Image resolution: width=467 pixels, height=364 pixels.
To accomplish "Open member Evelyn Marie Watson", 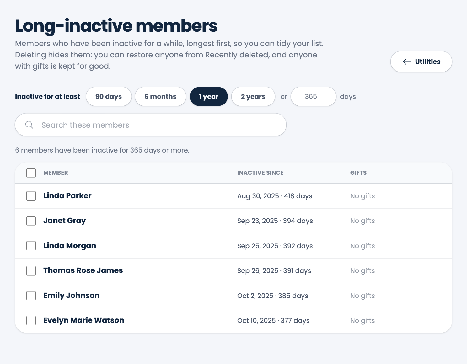I will coord(84,320).
